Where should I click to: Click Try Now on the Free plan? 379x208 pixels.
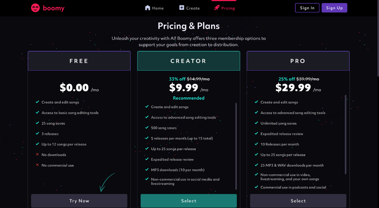[x=79, y=201]
